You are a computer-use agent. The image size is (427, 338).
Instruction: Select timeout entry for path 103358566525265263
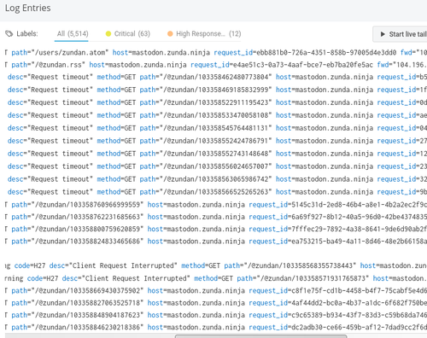pos(216,192)
